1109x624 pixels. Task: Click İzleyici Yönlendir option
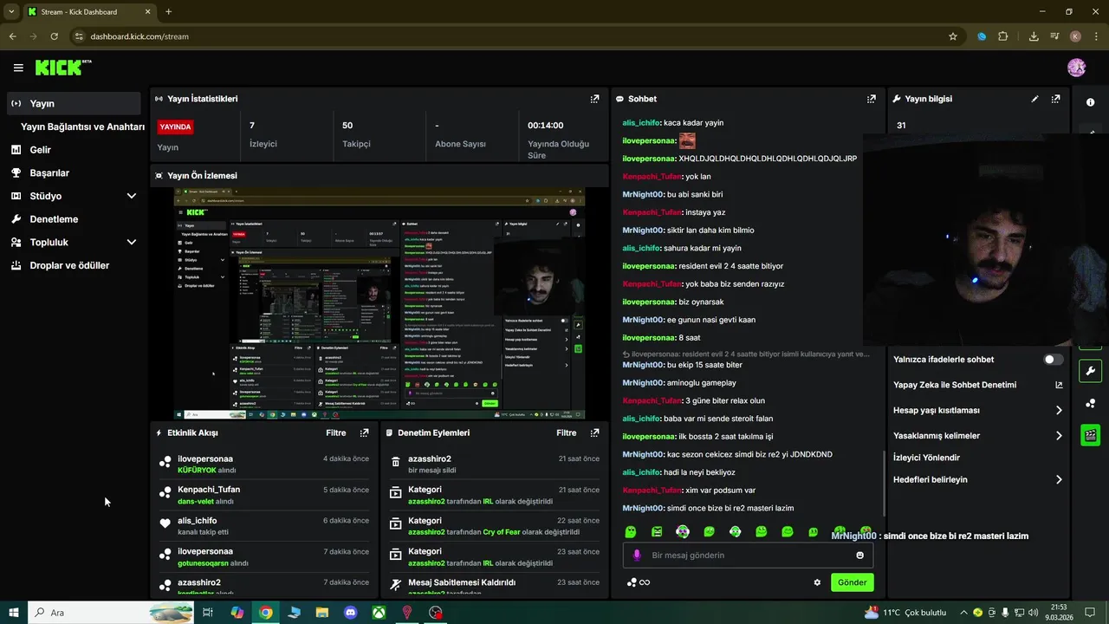point(926,458)
